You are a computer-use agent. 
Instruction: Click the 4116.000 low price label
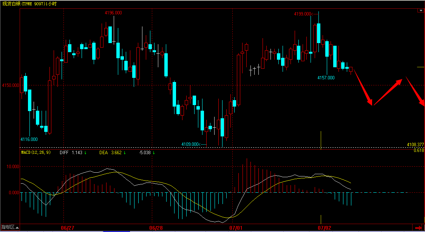[29, 139]
